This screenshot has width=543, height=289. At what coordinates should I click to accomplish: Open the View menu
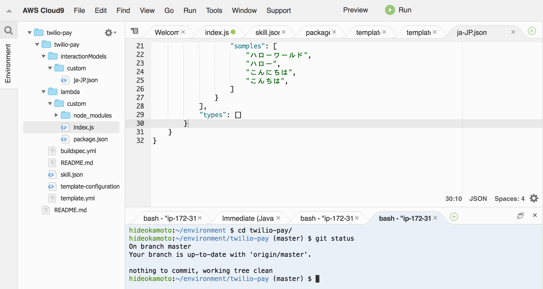147,10
